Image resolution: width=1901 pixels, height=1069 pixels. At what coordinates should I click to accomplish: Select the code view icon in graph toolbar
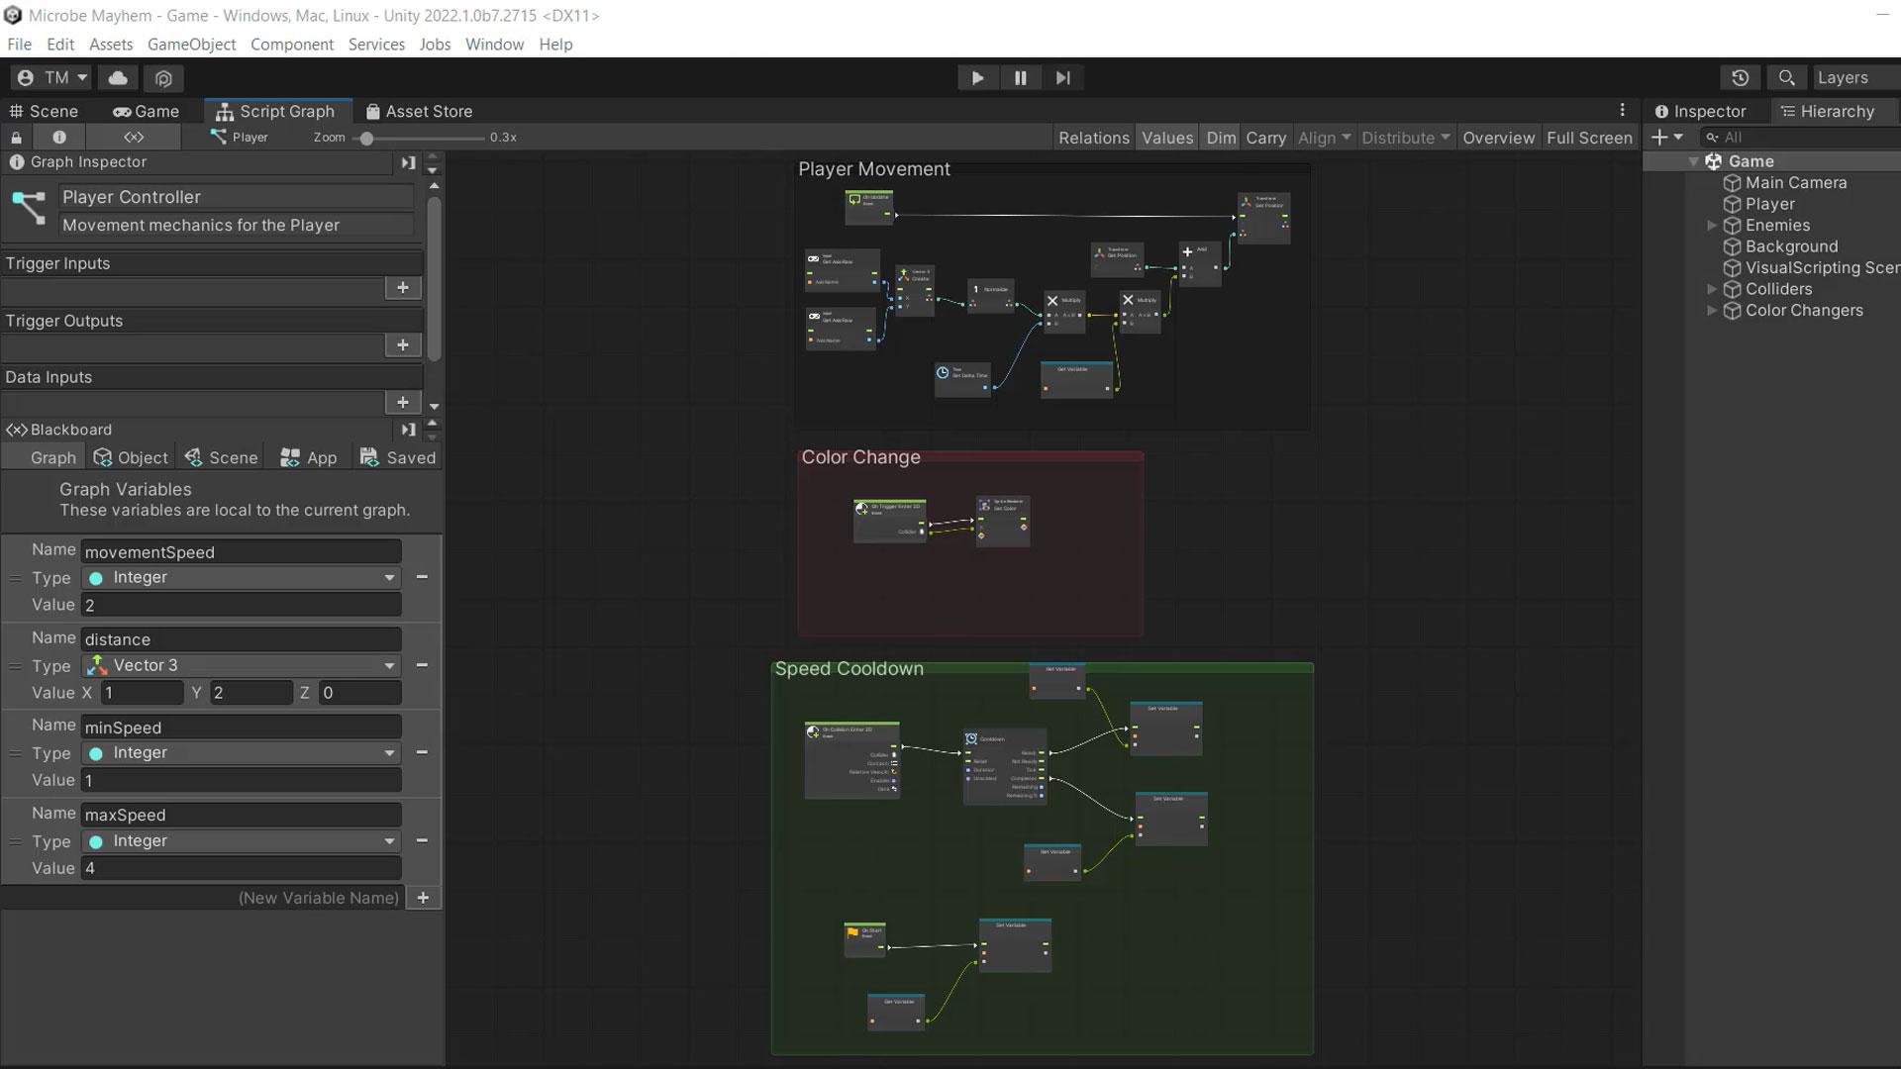pyautogui.click(x=134, y=137)
